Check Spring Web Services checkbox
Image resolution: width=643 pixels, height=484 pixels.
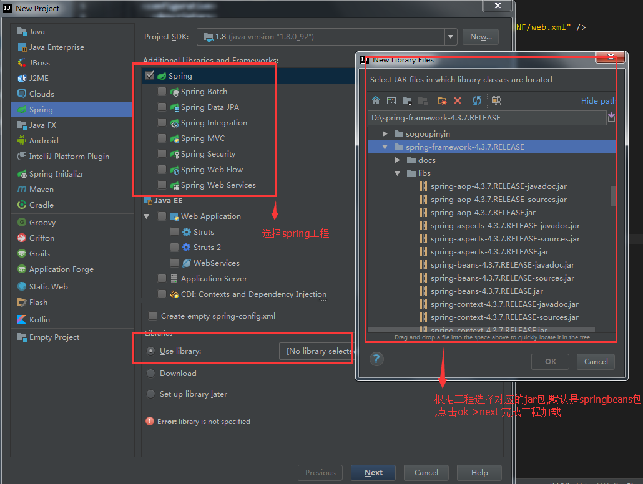tap(162, 185)
